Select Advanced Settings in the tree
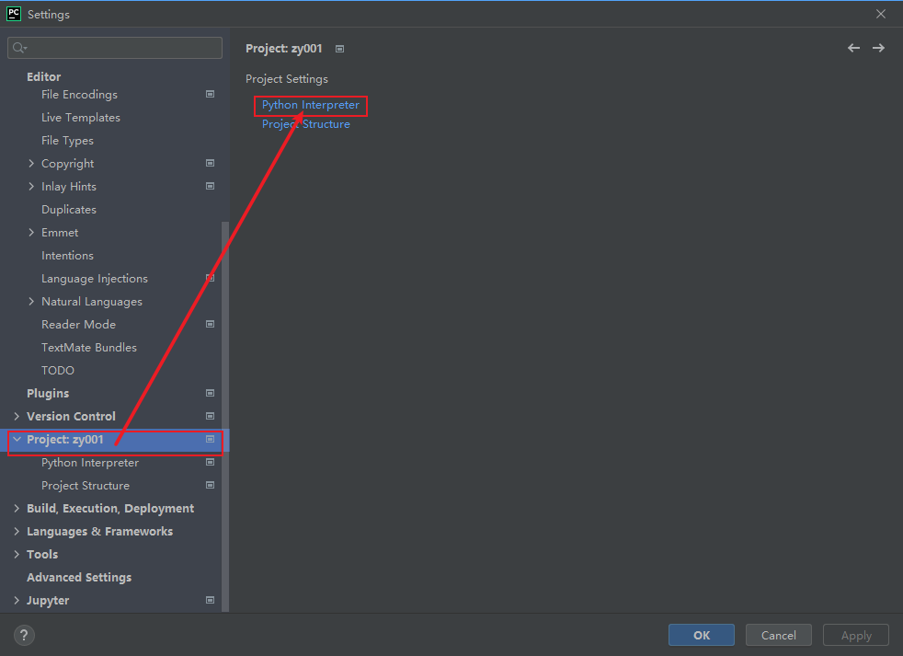903x656 pixels. (x=79, y=577)
